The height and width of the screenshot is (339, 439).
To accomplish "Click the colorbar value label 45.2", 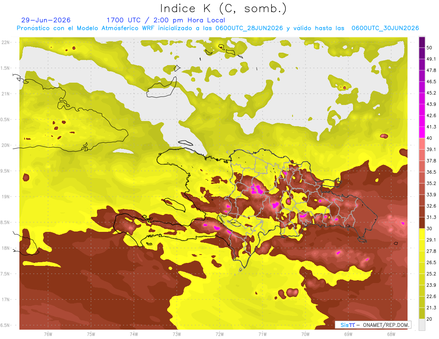I will pos(432,93).
